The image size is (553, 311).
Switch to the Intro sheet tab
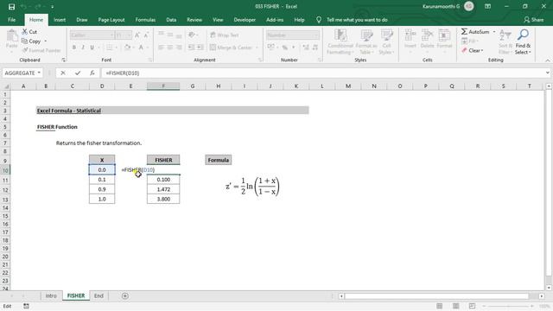click(x=51, y=295)
